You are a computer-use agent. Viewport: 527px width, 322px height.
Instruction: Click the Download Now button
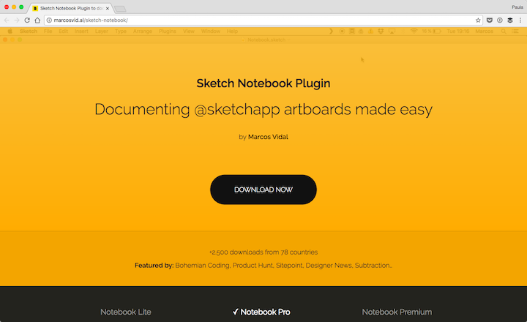(x=263, y=190)
